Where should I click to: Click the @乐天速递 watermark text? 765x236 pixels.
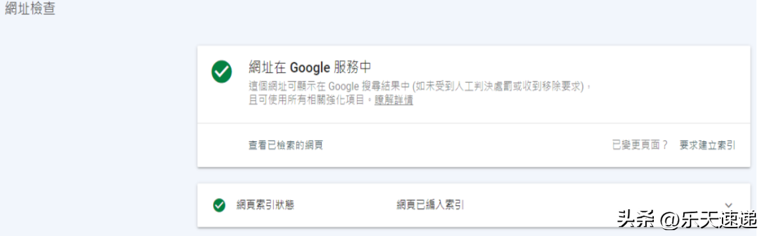click(x=708, y=218)
